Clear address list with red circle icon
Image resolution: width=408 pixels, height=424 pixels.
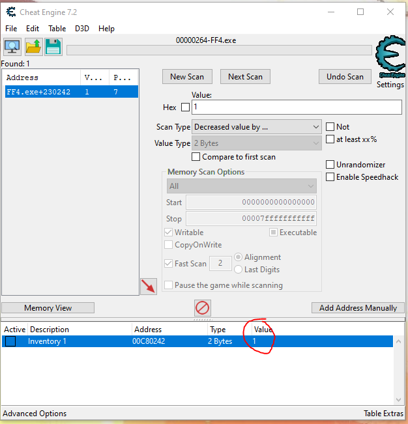point(203,307)
